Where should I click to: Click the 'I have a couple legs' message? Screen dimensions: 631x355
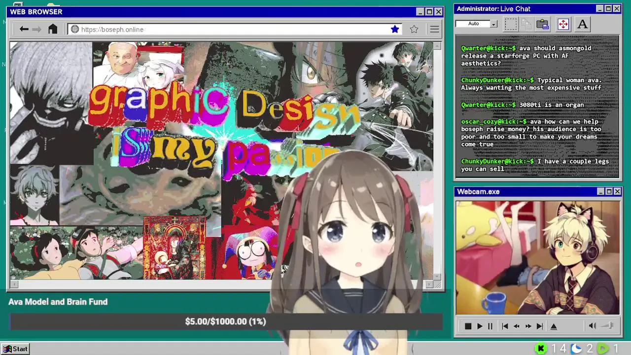coord(535,165)
